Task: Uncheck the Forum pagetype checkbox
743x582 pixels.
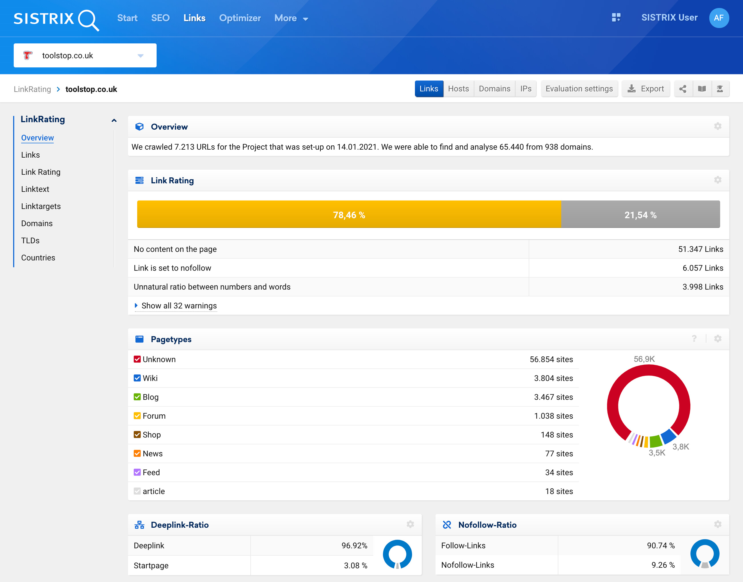Action: click(137, 416)
